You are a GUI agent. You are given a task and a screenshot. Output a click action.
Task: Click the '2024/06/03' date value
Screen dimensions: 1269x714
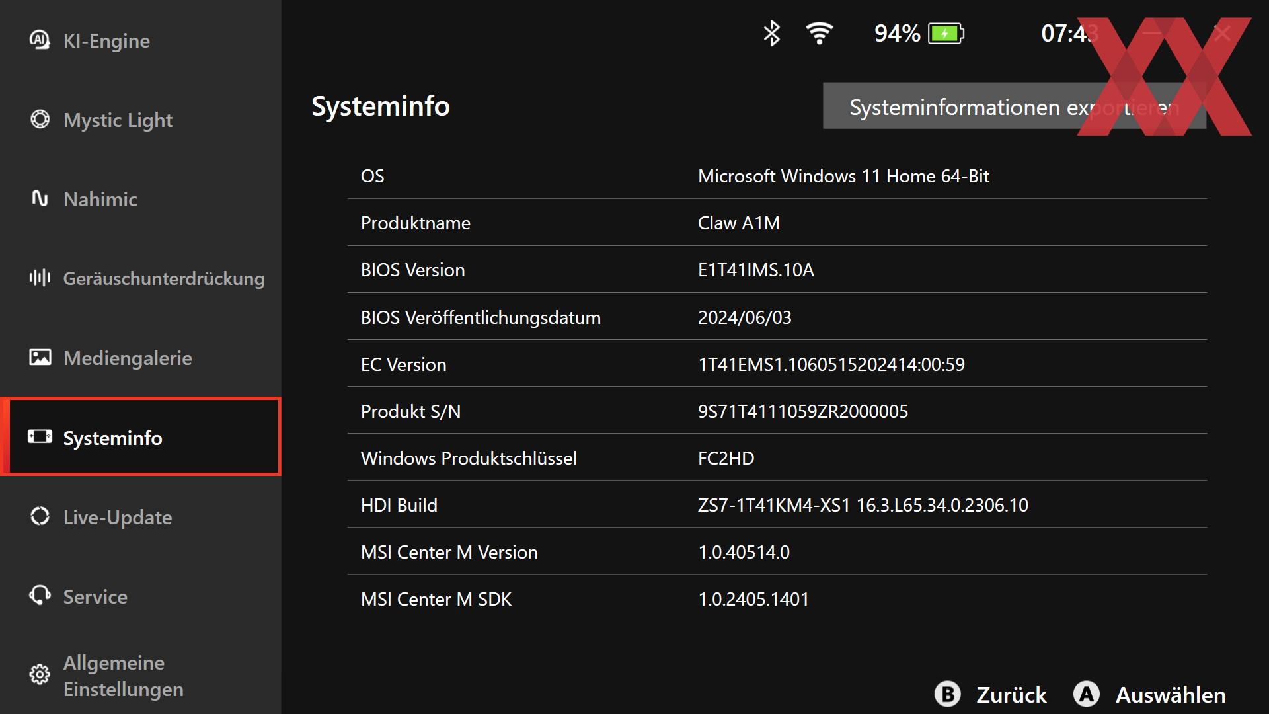tap(745, 317)
